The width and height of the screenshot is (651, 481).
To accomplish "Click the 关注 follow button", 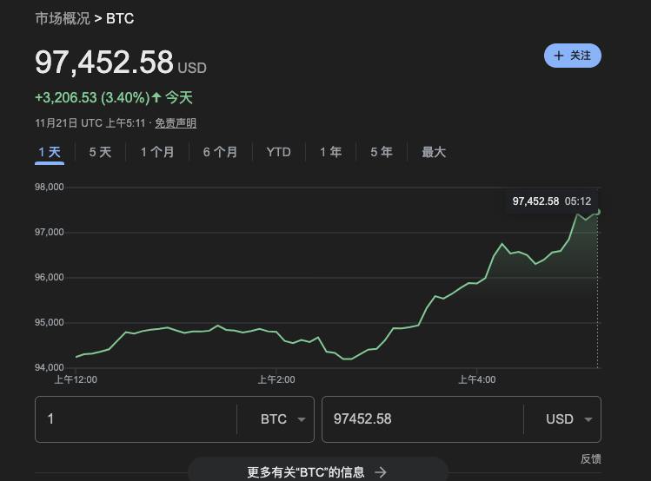I will click(573, 56).
